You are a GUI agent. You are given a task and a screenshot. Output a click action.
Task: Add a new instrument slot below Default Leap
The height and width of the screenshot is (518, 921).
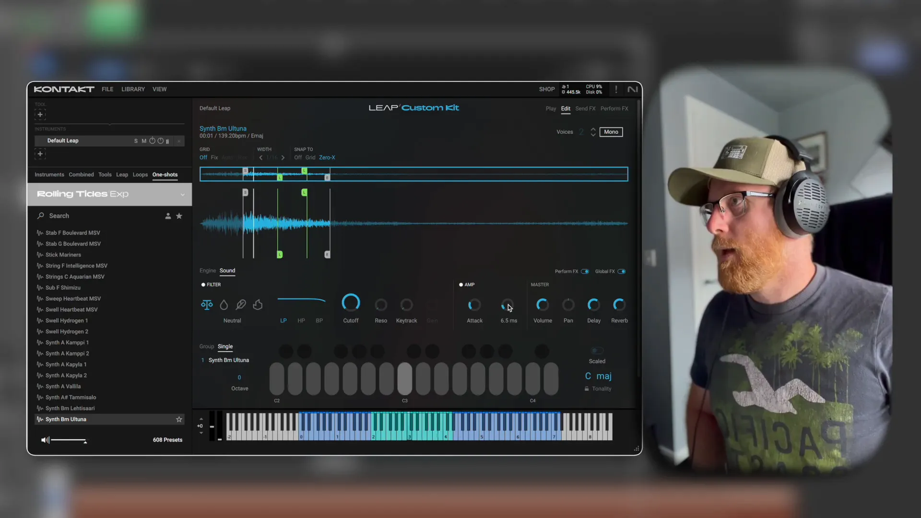click(x=40, y=154)
